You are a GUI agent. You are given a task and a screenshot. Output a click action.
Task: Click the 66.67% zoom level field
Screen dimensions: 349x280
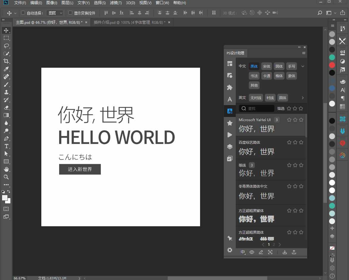pos(20,278)
